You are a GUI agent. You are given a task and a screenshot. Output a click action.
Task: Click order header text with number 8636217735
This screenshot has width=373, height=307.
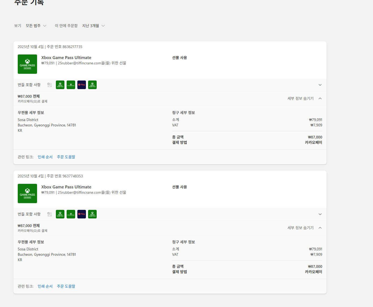click(50, 47)
